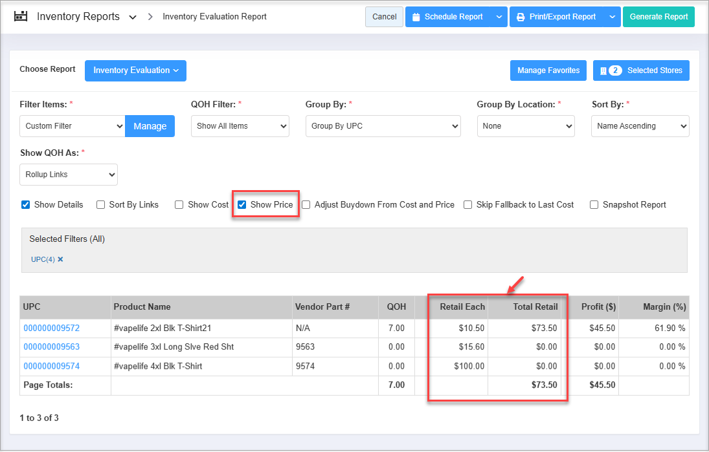709x452 pixels.
Task: Open the Inventory Evaluation report chooser
Action: [x=135, y=70]
